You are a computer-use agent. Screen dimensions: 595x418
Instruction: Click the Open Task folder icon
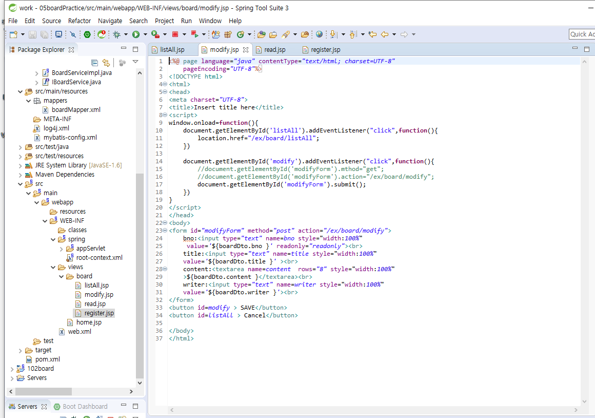262,34
